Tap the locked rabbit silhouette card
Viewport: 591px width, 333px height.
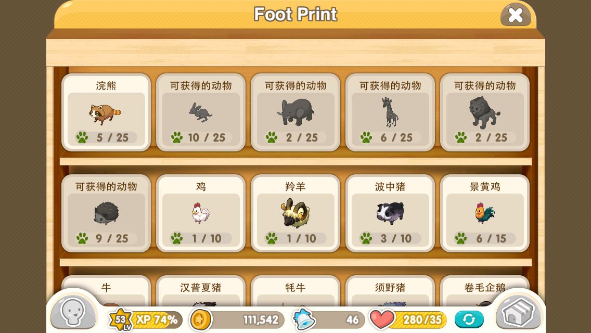click(x=200, y=112)
